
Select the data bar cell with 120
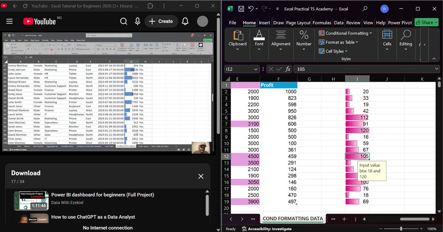pyautogui.click(x=357, y=130)
